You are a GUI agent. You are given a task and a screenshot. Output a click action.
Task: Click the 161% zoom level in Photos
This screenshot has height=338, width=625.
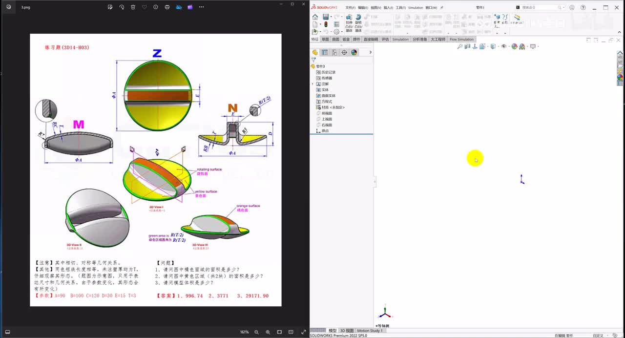coord(244,332)
